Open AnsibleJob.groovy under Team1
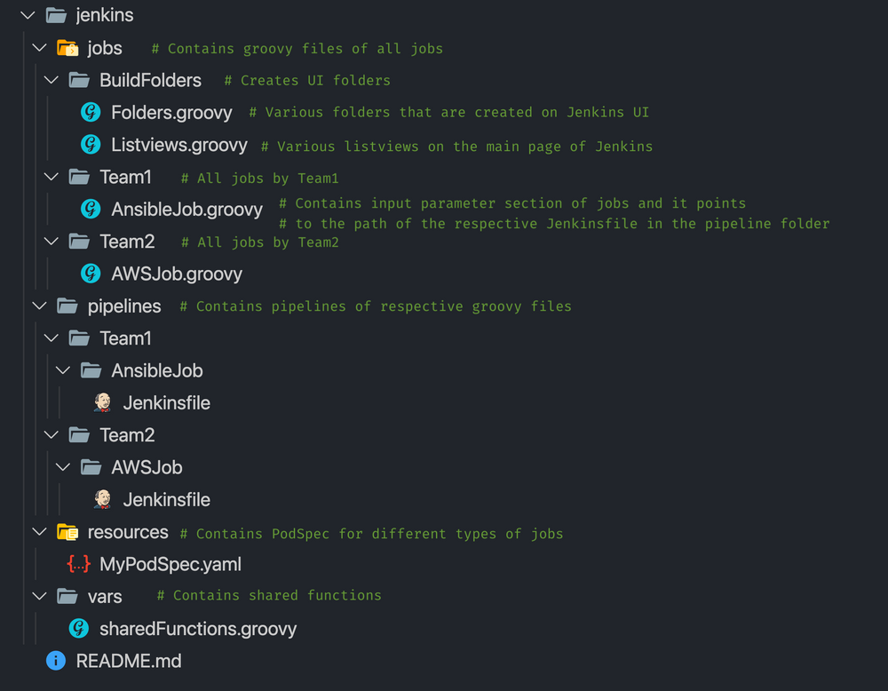Screen dimensions: 888x691 pos(186,209)
